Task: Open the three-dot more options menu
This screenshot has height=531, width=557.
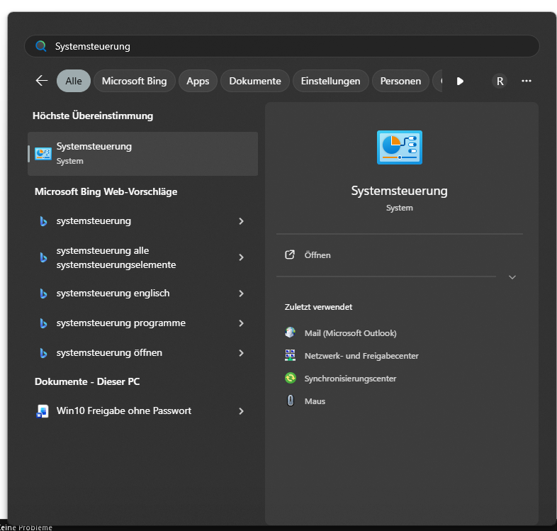Action: [x=527, y=81]
